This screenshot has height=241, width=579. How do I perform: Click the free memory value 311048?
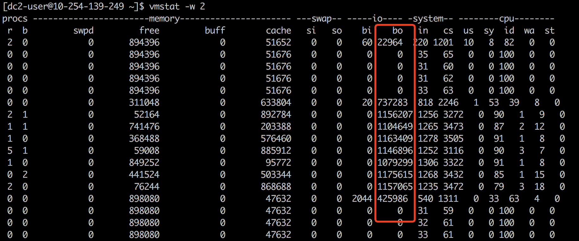point(144,102)
